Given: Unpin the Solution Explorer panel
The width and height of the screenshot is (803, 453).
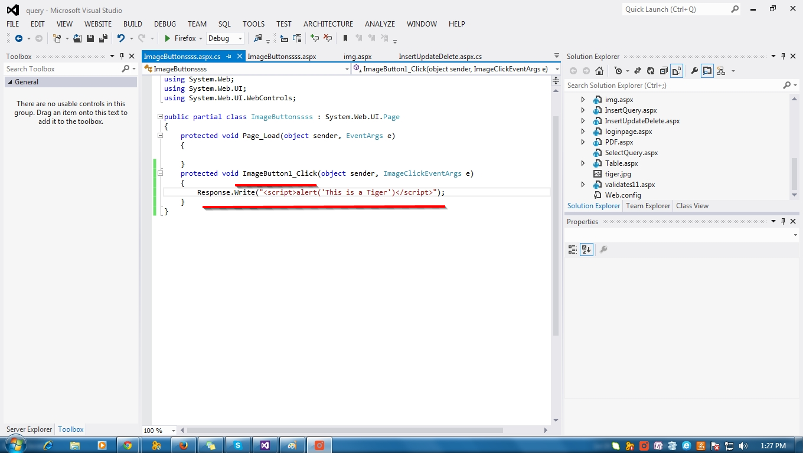Looking at the screenshot, I should coord(784,56).
